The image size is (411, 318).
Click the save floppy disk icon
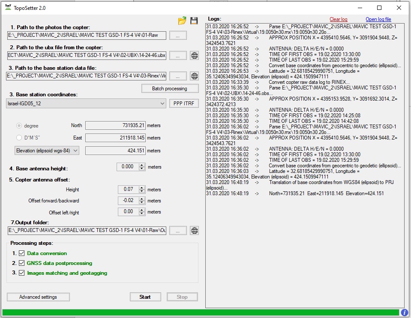point(194,21)
